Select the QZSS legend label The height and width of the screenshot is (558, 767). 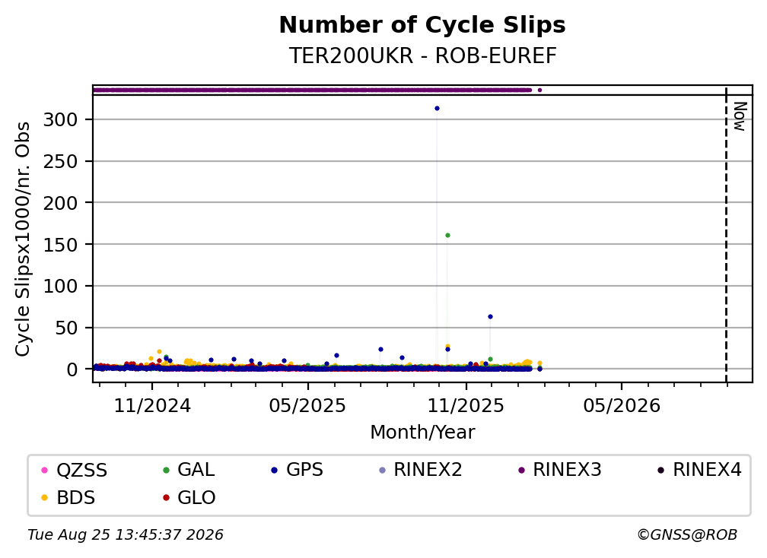(x=81, y=470)
